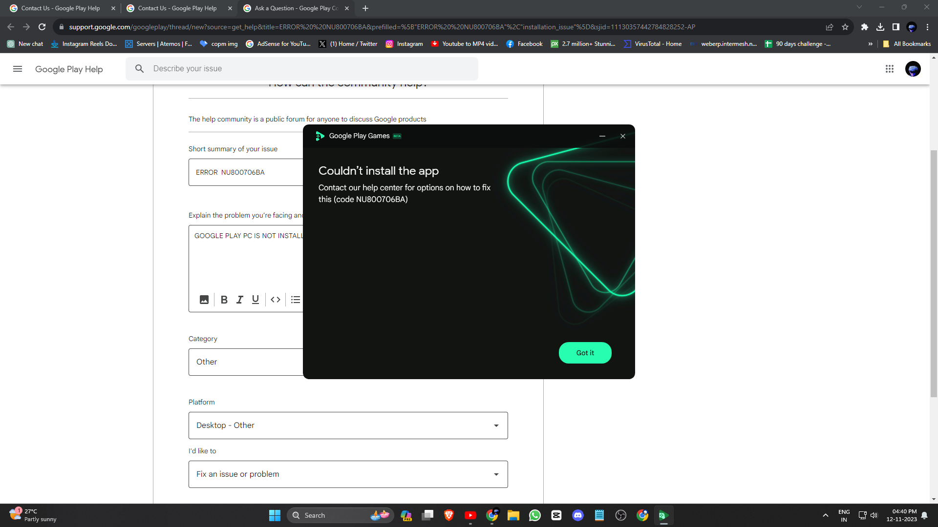
Task: Click the page vertical scrollbar
Action: pos(934,273)
